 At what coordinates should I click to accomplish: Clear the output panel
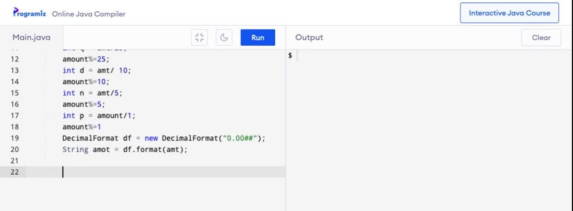[x=541, y=37]
